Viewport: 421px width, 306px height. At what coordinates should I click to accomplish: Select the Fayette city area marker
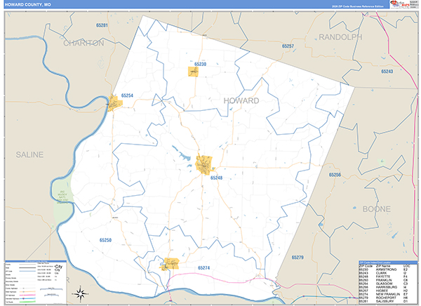(x=204, y=165)
